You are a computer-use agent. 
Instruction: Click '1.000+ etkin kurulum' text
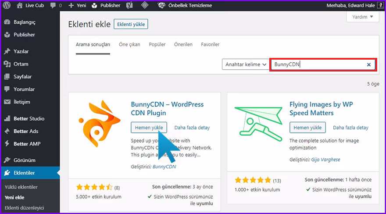(257, 189)
